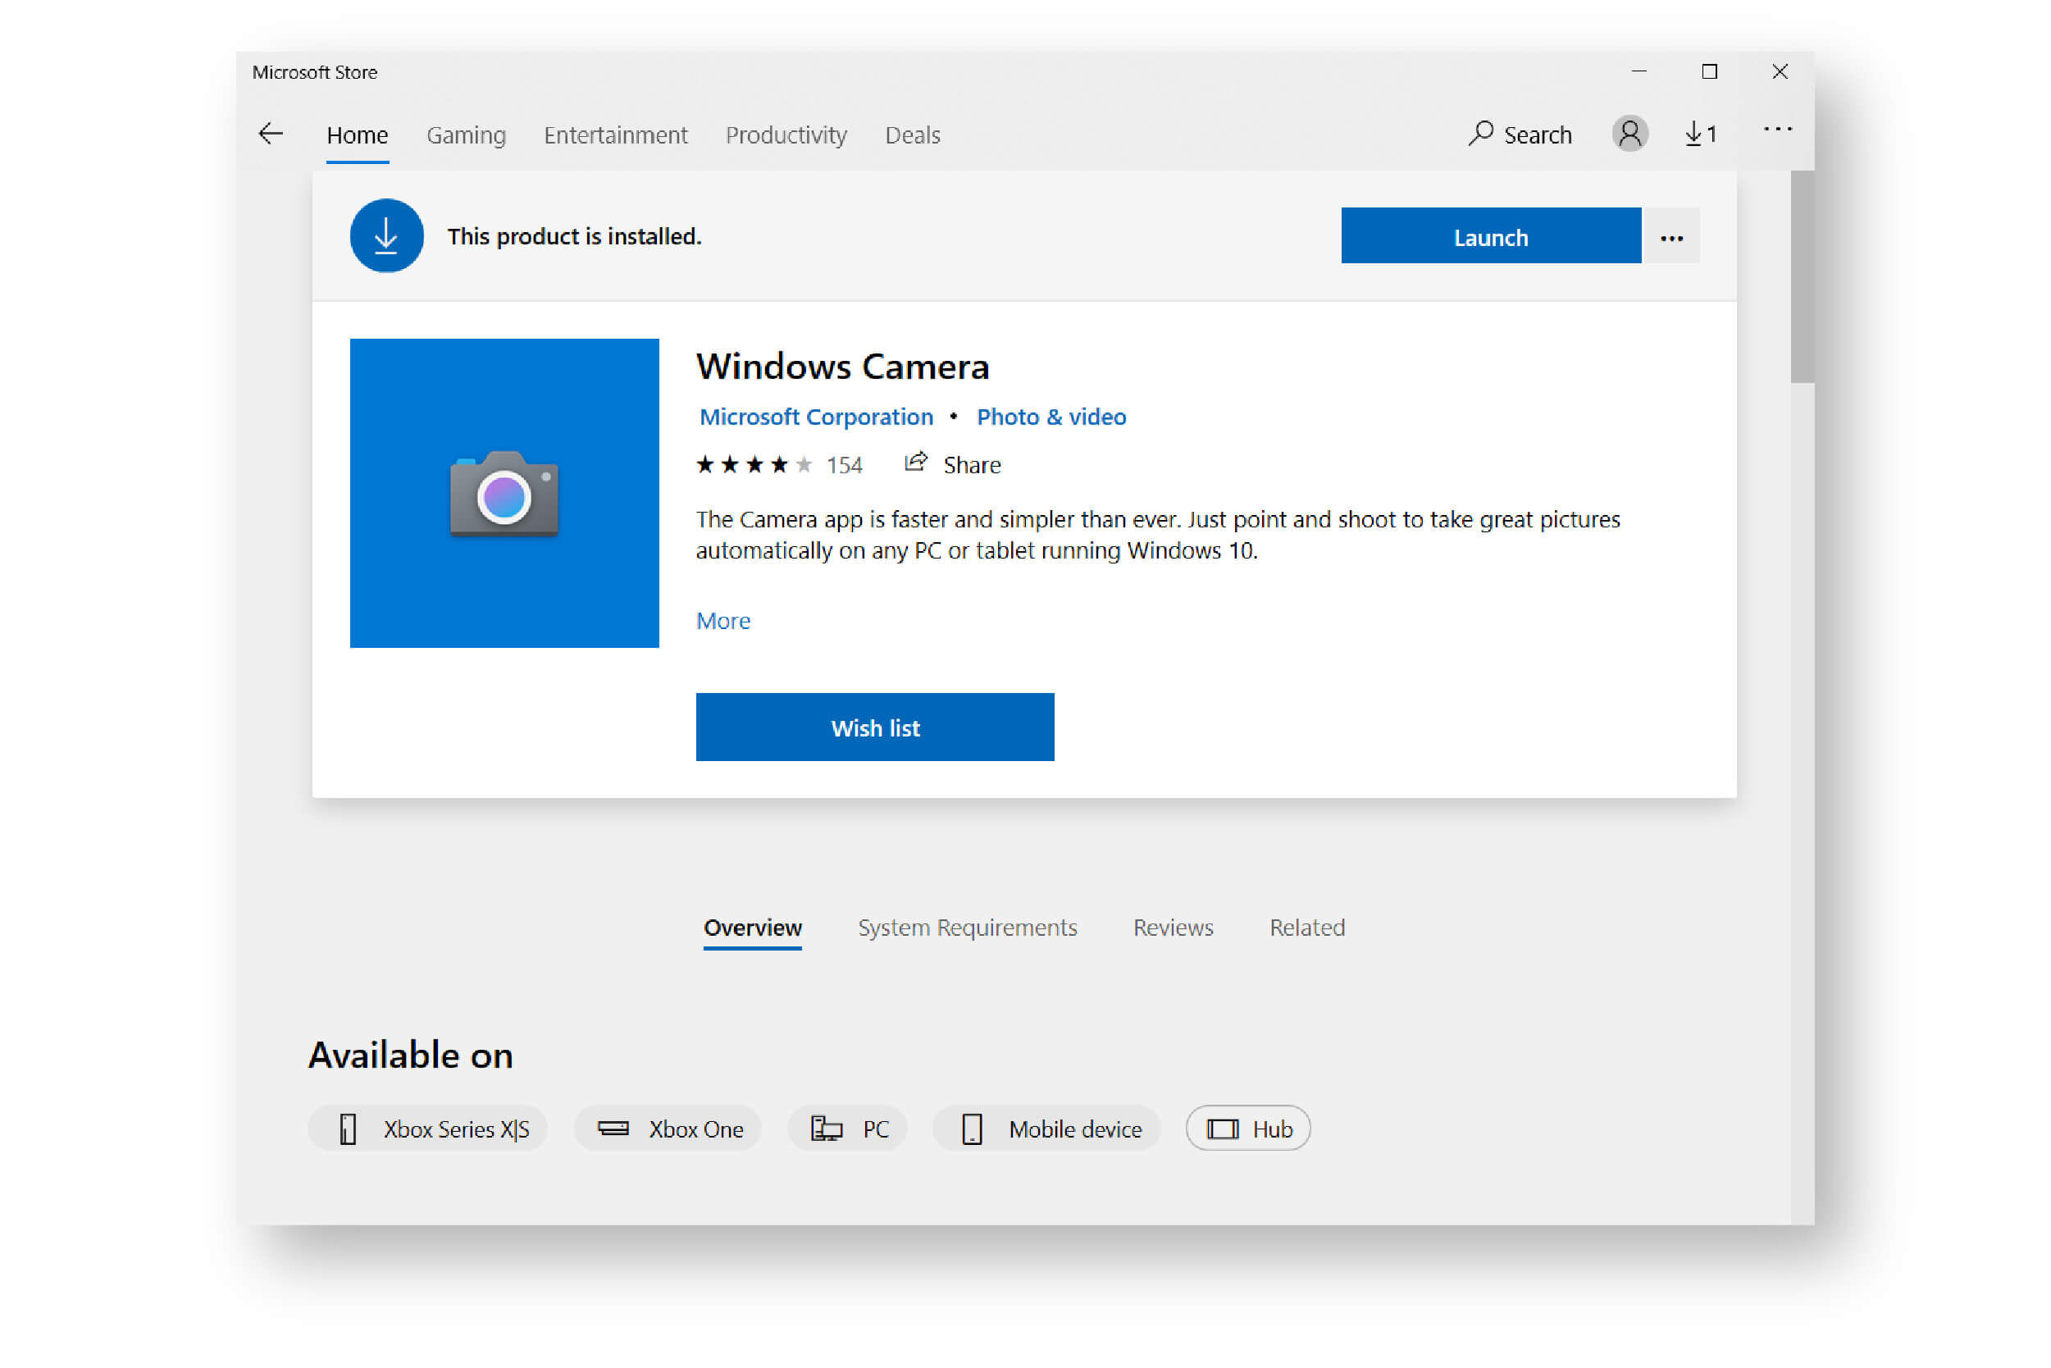
Task: Click 'This product is installed.' message
Action: coord(574,236)
